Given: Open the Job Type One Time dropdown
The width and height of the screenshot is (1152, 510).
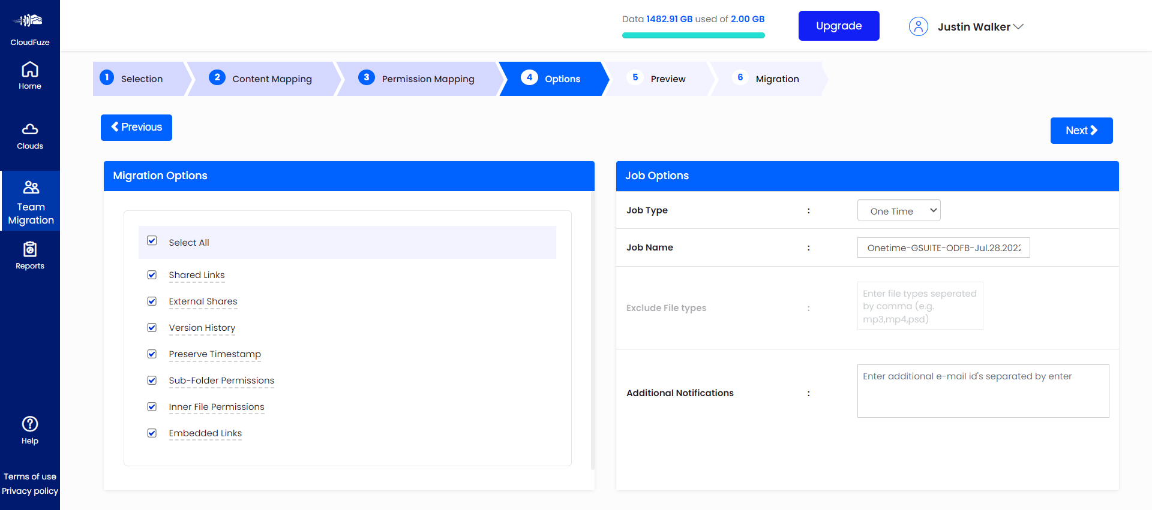Looking at the screenshot, I should (899, 210).
